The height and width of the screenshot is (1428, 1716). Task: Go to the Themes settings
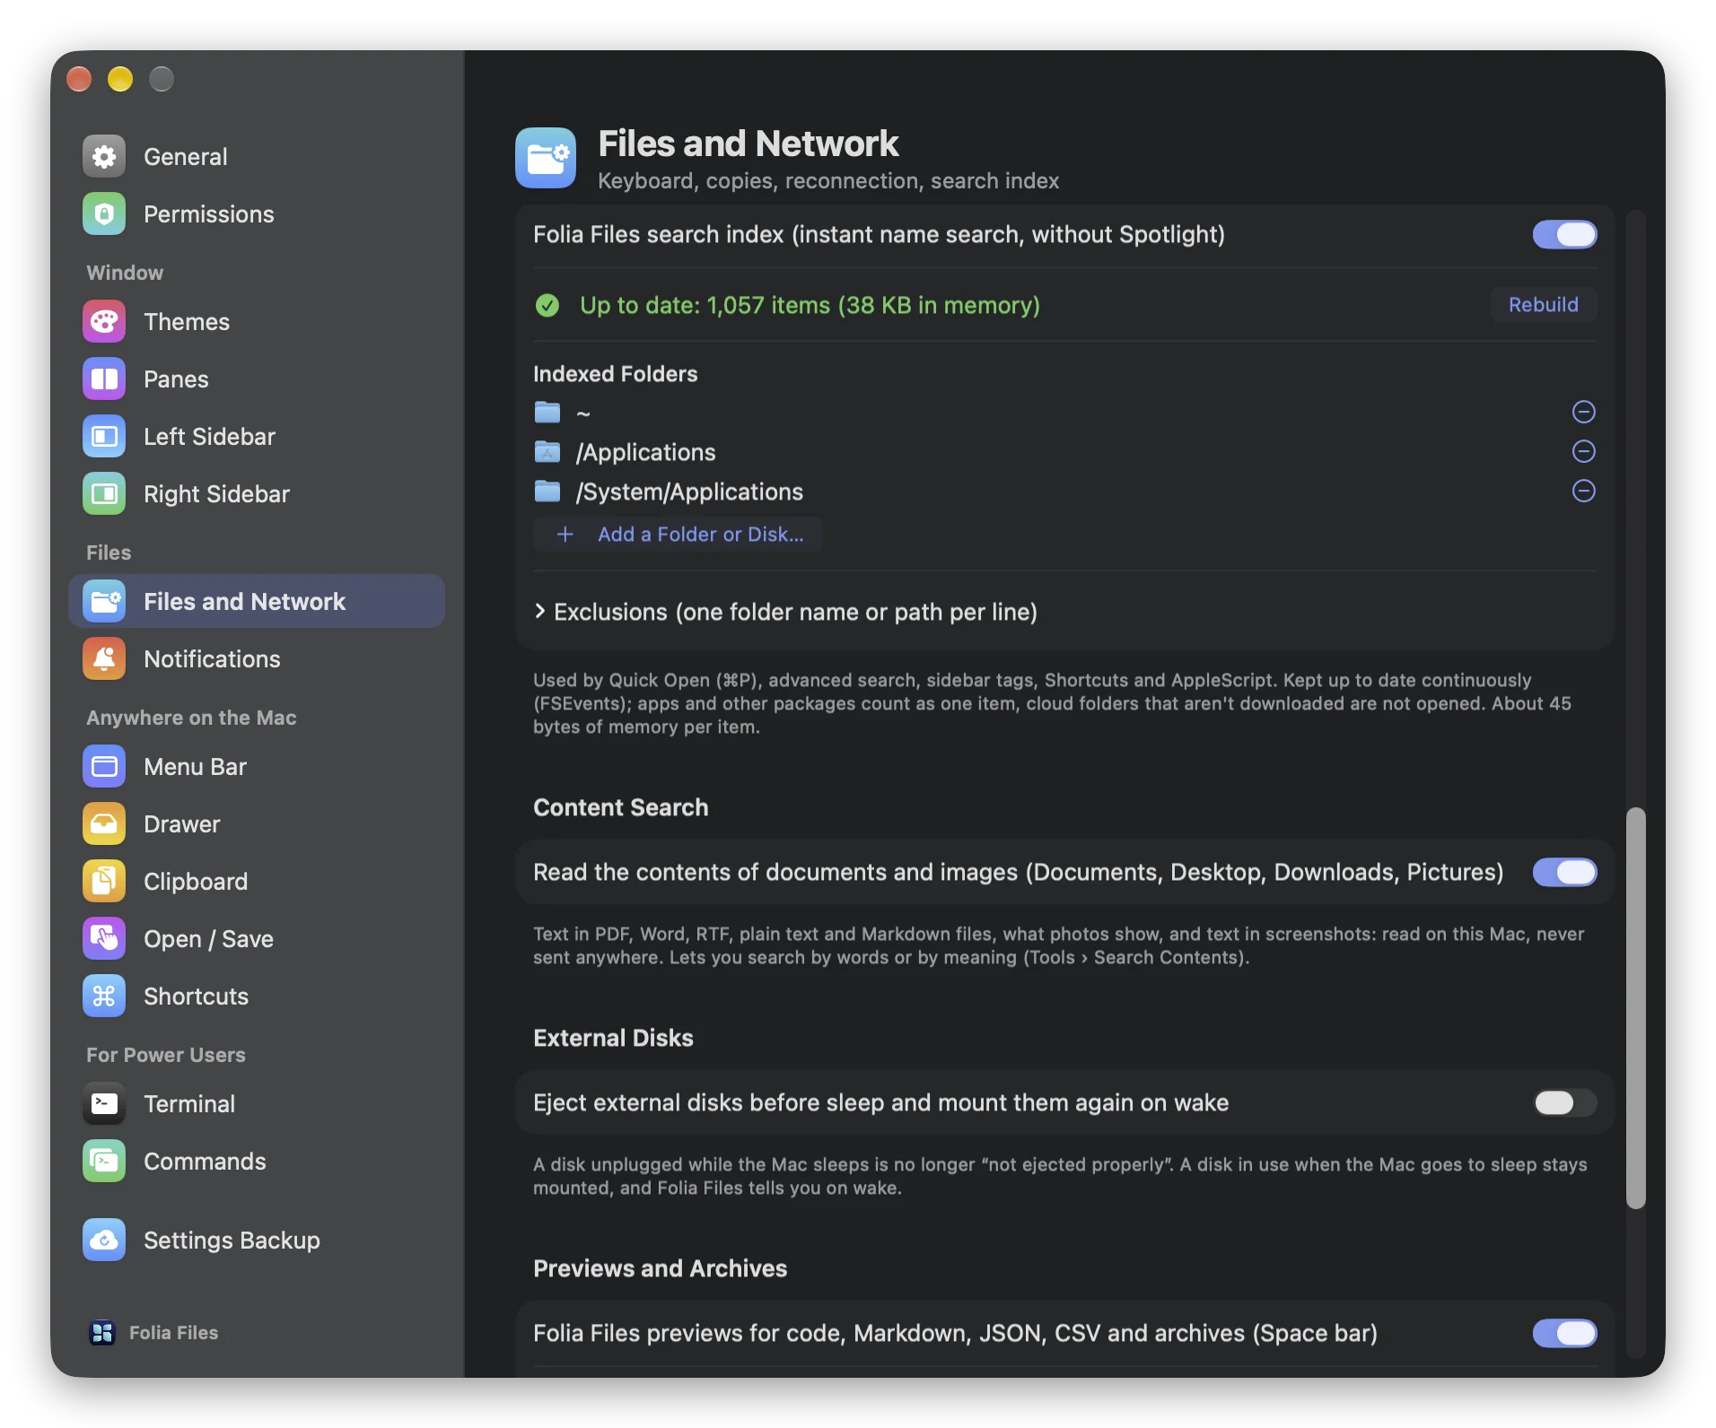pyautogui.click(x=257, y=322)
